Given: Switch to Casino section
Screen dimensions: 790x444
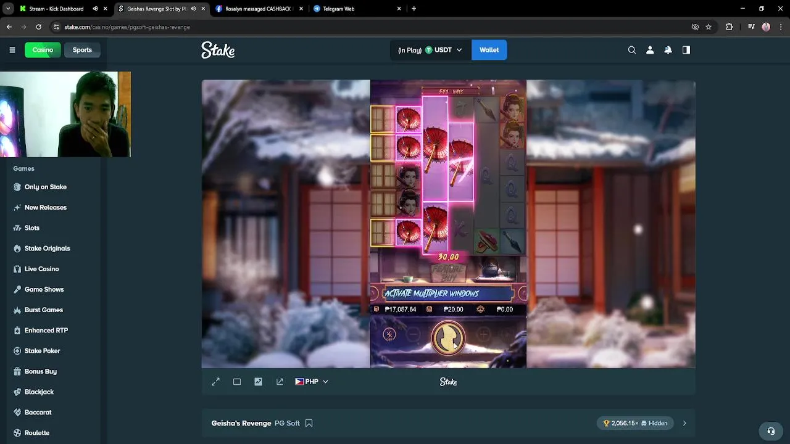Looking at the screenshot, I should coord(43,50).
